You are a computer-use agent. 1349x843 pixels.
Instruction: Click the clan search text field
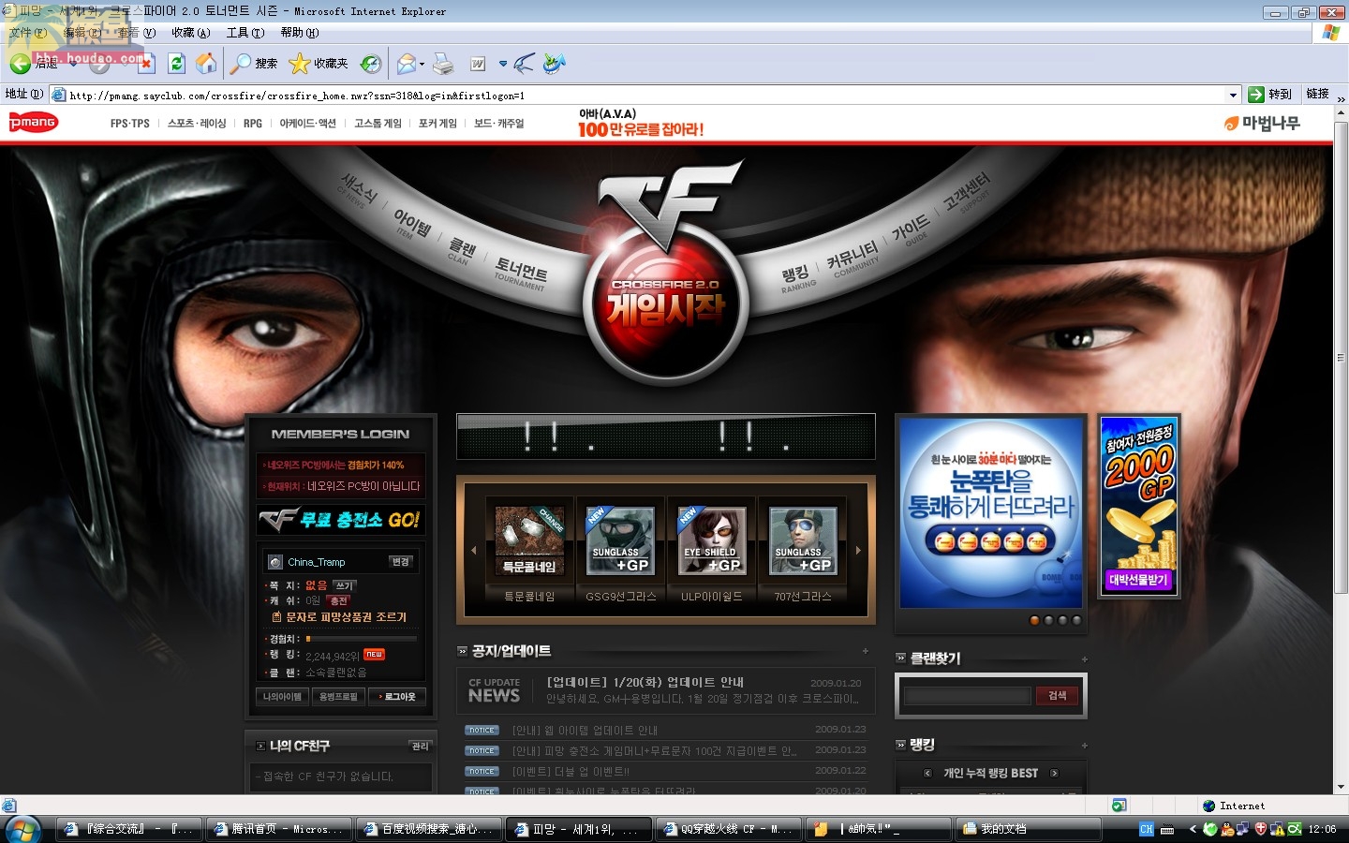coord(967,696)
